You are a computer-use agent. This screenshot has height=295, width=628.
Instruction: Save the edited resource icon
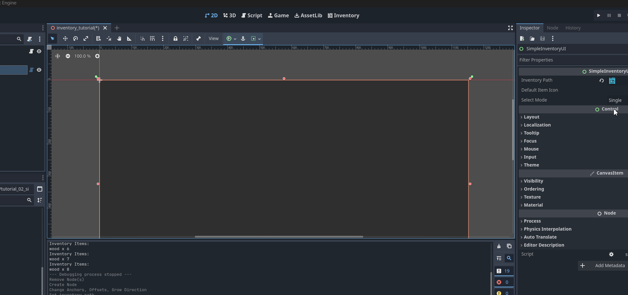[542, 38]
